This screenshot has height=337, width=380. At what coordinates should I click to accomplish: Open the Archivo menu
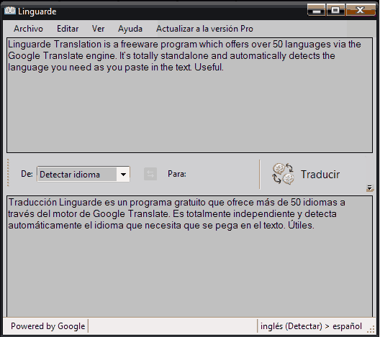coord(28,29)
